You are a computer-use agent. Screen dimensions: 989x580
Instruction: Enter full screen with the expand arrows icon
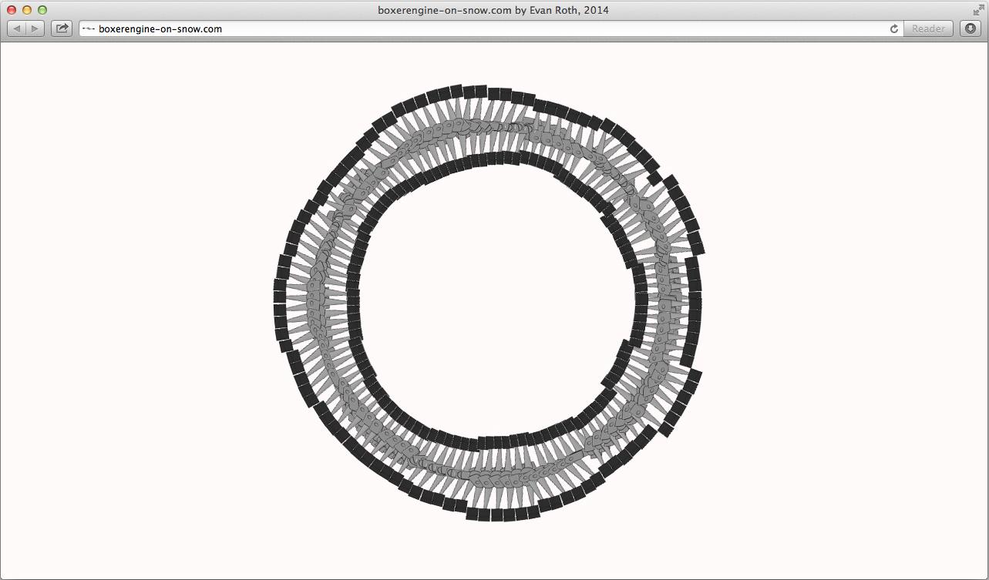pyautogui.click(x=978, y=10)
